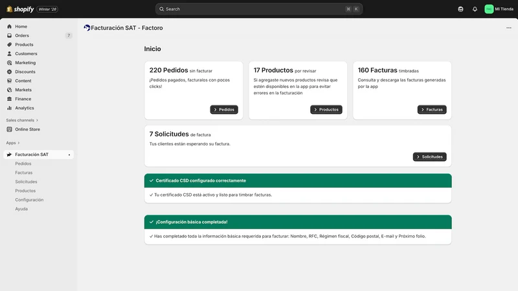Click the 220 Pedidos heading
The height and width of the screenshot is (291, 518).
(x=168, y=70)
